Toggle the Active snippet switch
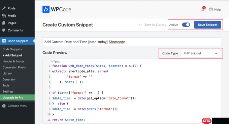The height and width of the screenshot is (124, 229). (x=186, y=25)
